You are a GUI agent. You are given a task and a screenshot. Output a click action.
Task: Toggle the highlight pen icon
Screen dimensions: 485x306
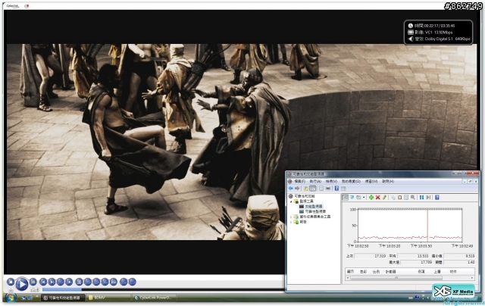coord(384,197)
